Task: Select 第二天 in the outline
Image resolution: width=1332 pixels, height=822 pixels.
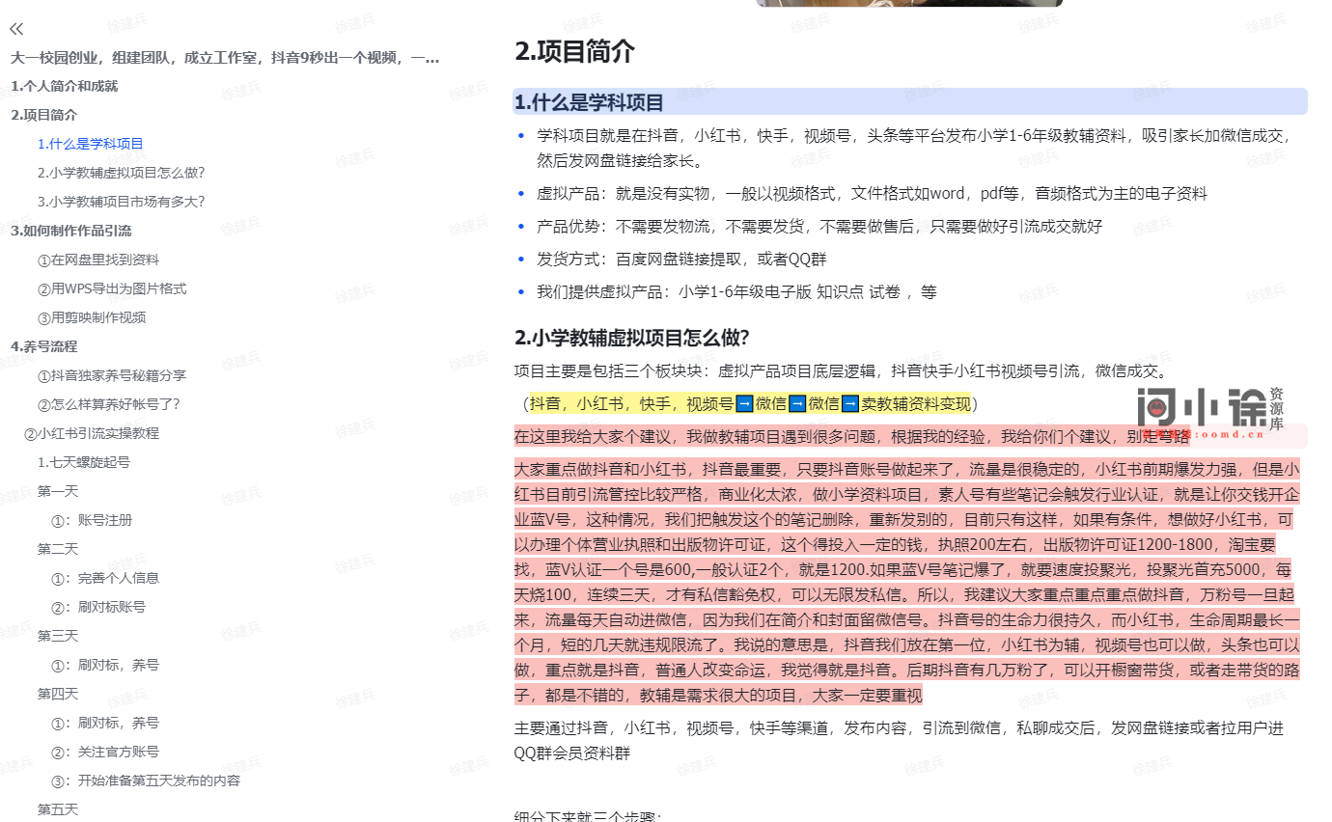Action: [x=58, y=549]
